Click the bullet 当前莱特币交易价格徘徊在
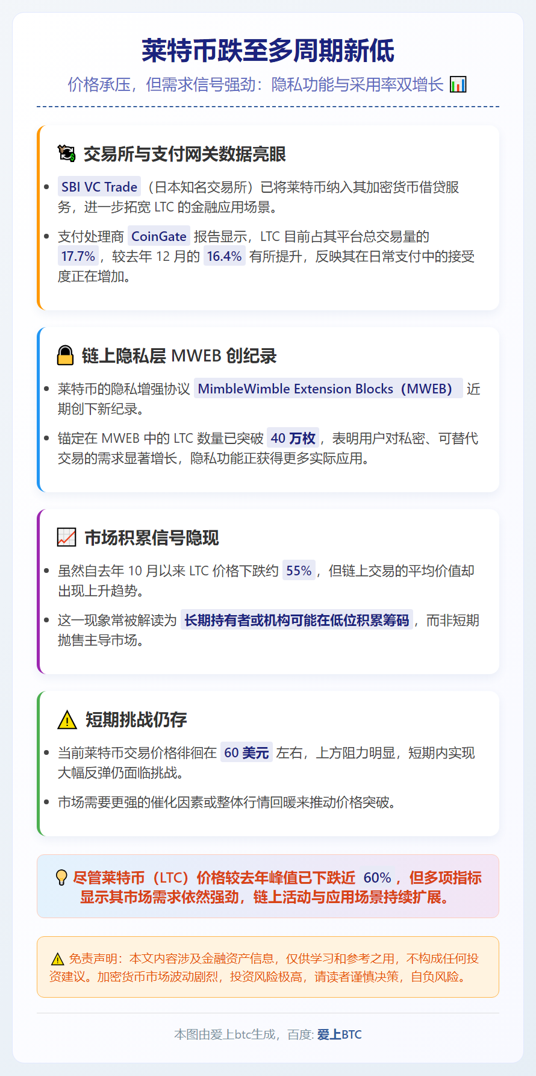 coord(266,763)
